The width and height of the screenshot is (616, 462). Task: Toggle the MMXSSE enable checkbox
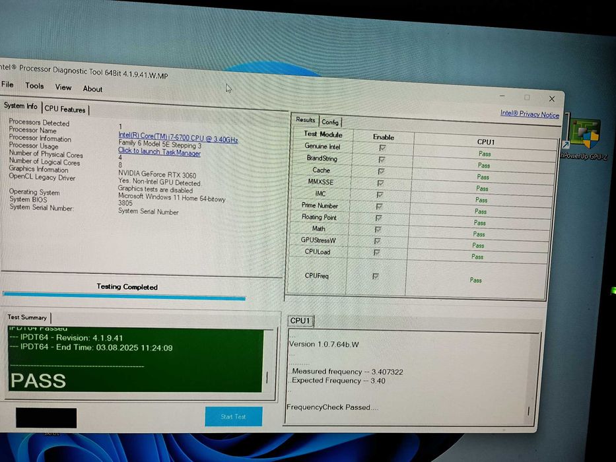click(x=380, y=183)
